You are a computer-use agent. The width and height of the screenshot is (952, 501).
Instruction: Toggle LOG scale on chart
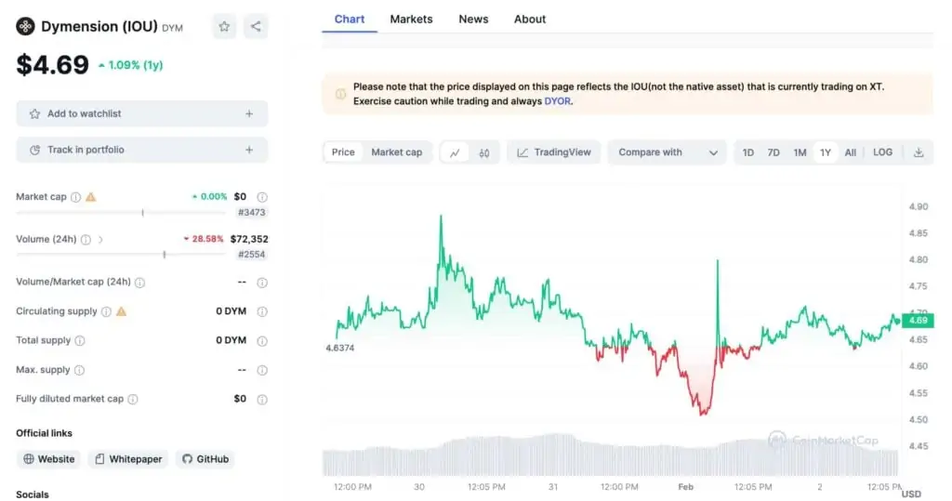coord(883,152)
